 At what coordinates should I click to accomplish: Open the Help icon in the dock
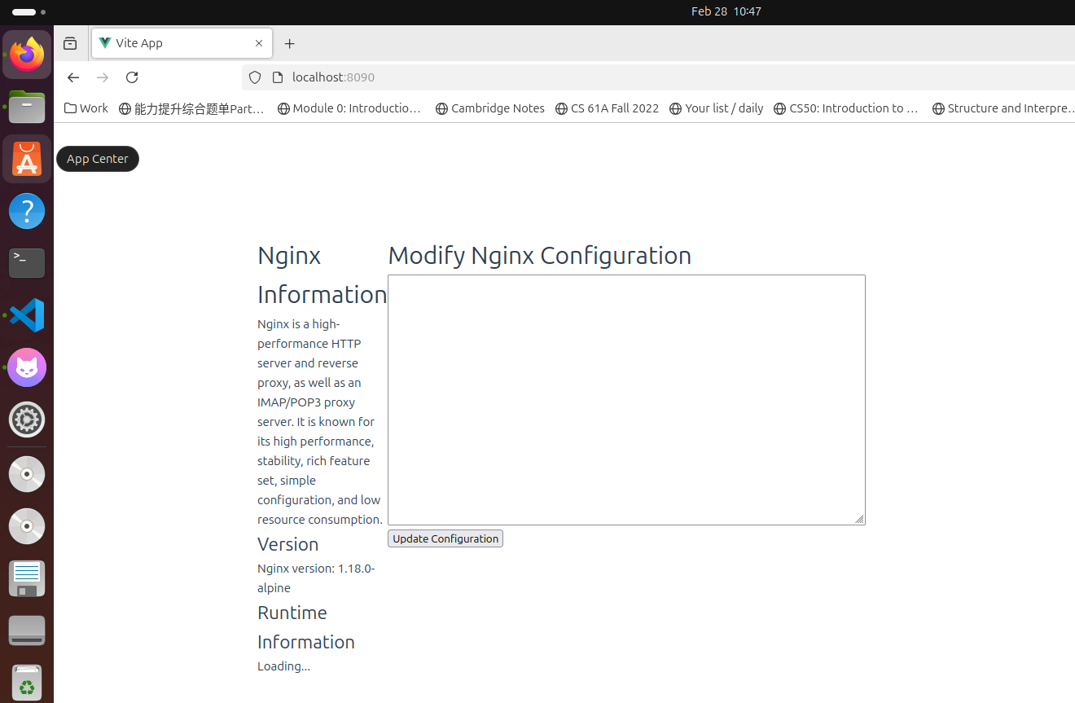click(x=27, y=211)
